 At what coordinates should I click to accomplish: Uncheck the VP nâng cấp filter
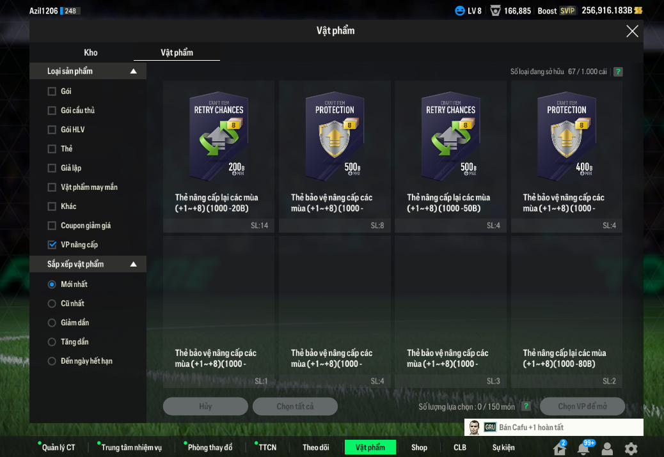[52, 245]
